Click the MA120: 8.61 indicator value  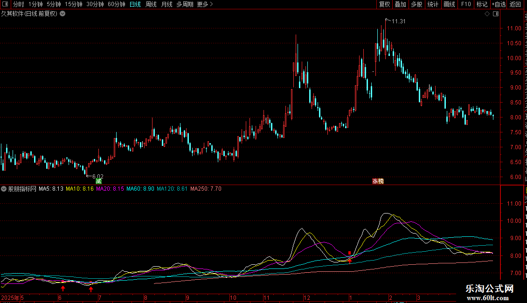pyautogui.click(x=172, y=189)
